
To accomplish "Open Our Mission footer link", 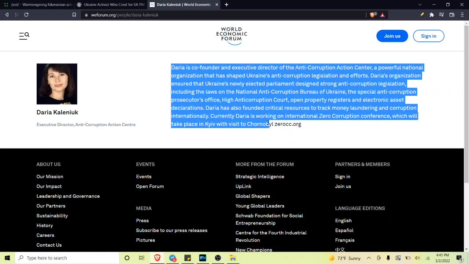I will pyautogui.click(x=50, y=177).
